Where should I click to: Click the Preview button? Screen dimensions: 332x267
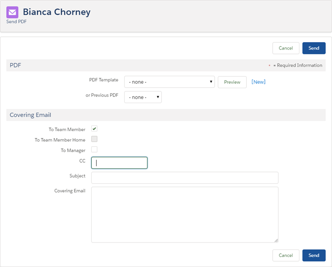pyautogui.click(x=232, y=82)
